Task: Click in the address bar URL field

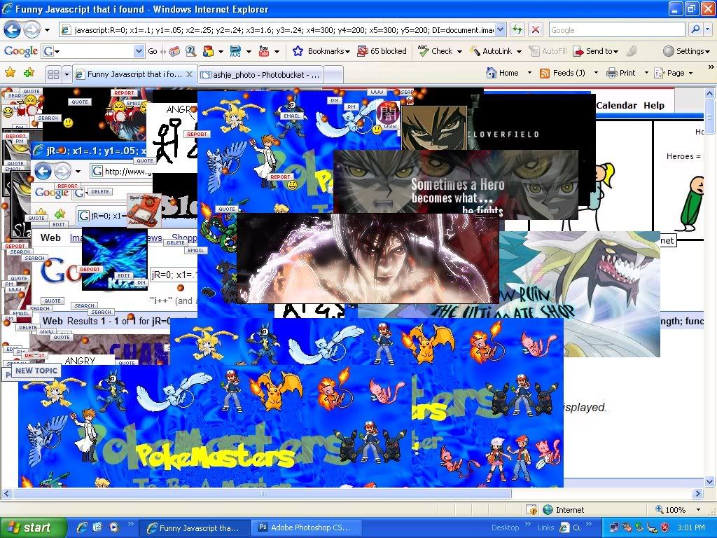Action: 280,30
